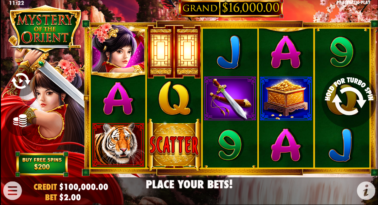Click the CREDIT $100,000.00 balance display
Image resolution: width=378 pixels, height=205 pixels.
71,187
